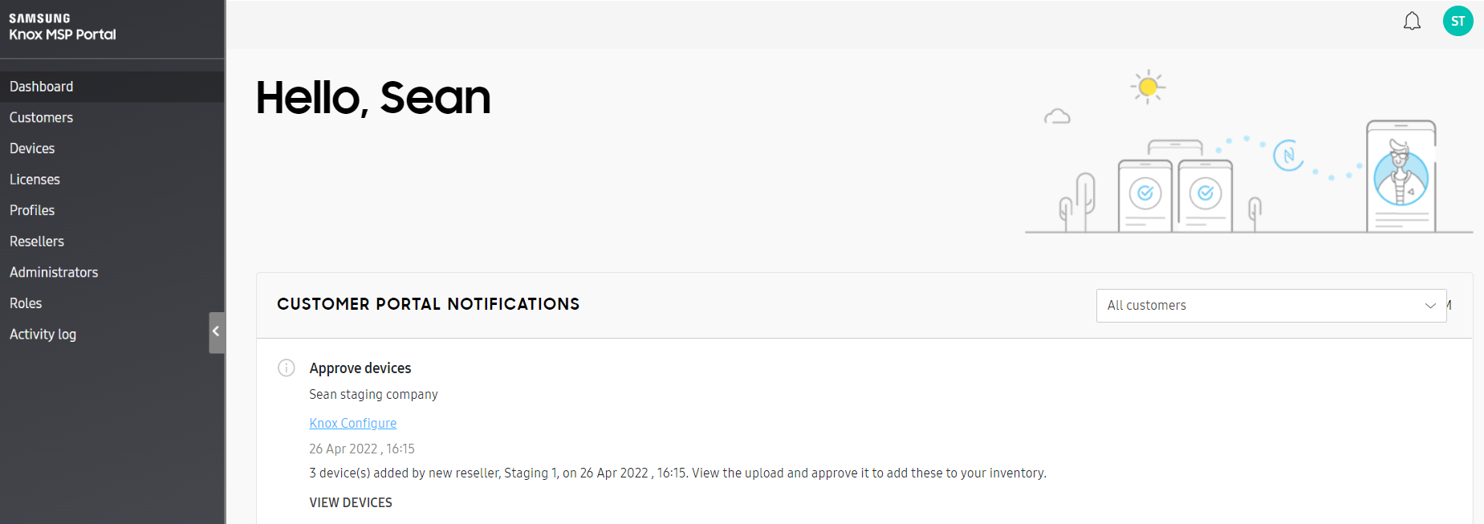1484x524 pixels.
Task: Click the phone illustration with user avatar
Action: [1401, 177]
